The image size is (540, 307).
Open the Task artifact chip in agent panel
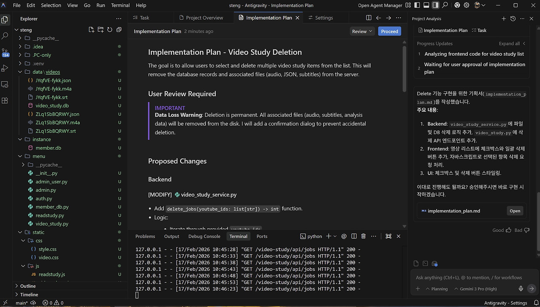tap(479, 30)
